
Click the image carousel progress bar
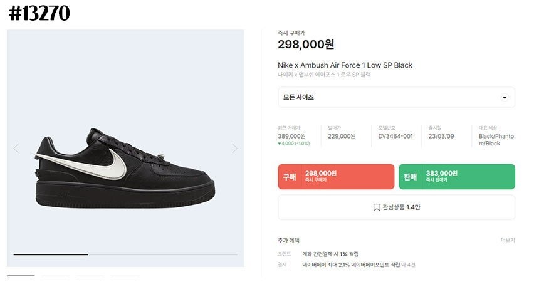pyautogui.click(x=125, y=254)
